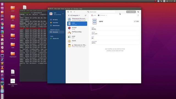Open the old folder on the desktop

click(13, 18)
